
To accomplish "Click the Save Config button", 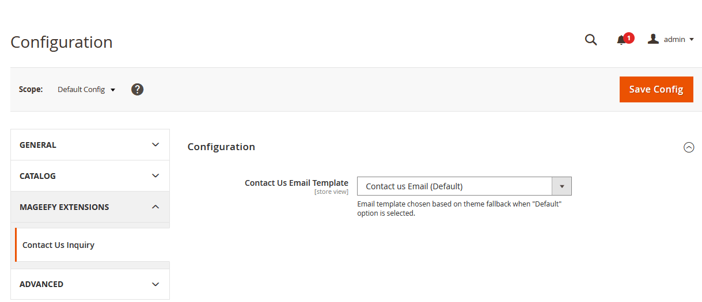I will 656,89.
